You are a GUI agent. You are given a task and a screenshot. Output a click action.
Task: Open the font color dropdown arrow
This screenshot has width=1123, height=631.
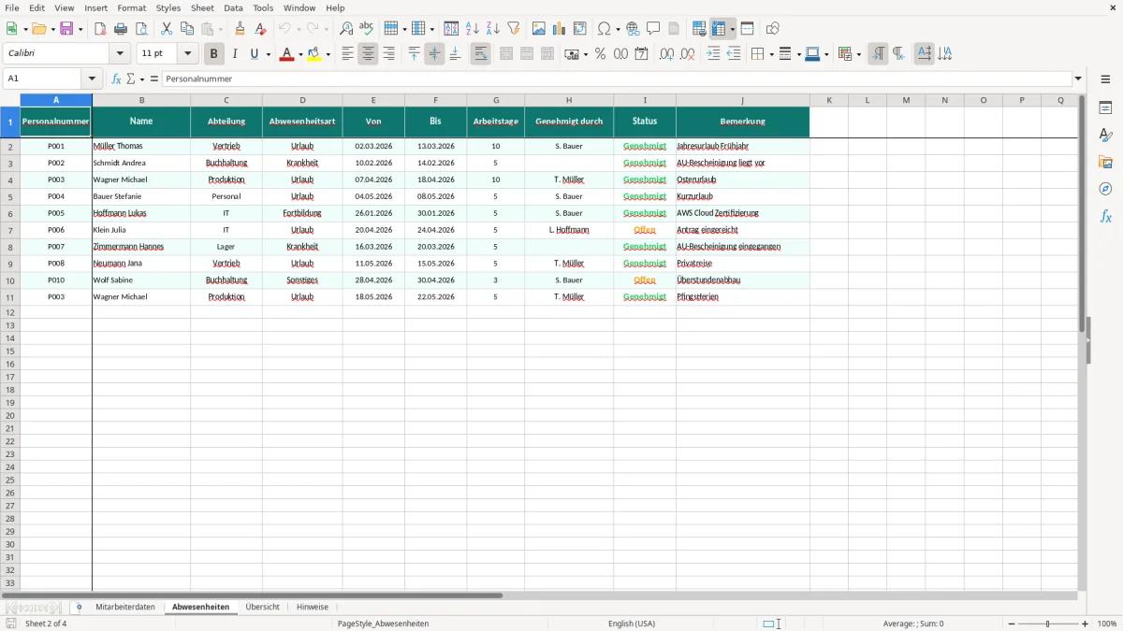[299, 54]
